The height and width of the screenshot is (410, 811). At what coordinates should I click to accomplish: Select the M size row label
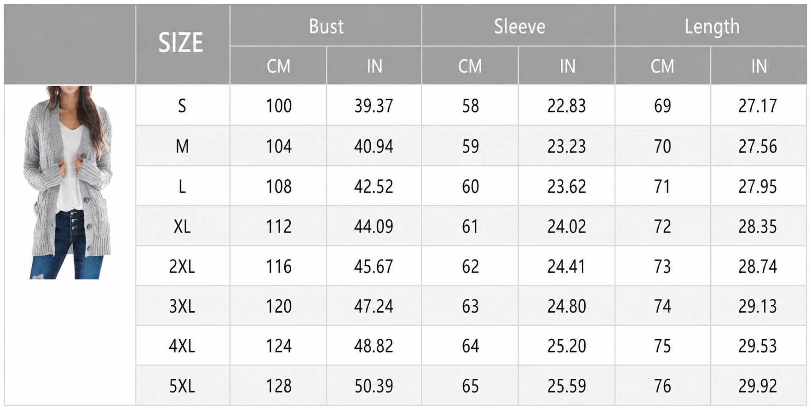coord(183,146)
